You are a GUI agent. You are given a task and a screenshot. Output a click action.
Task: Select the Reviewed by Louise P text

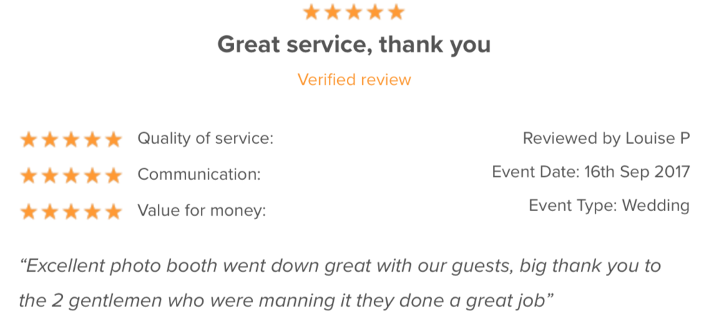tap(606, 138)
